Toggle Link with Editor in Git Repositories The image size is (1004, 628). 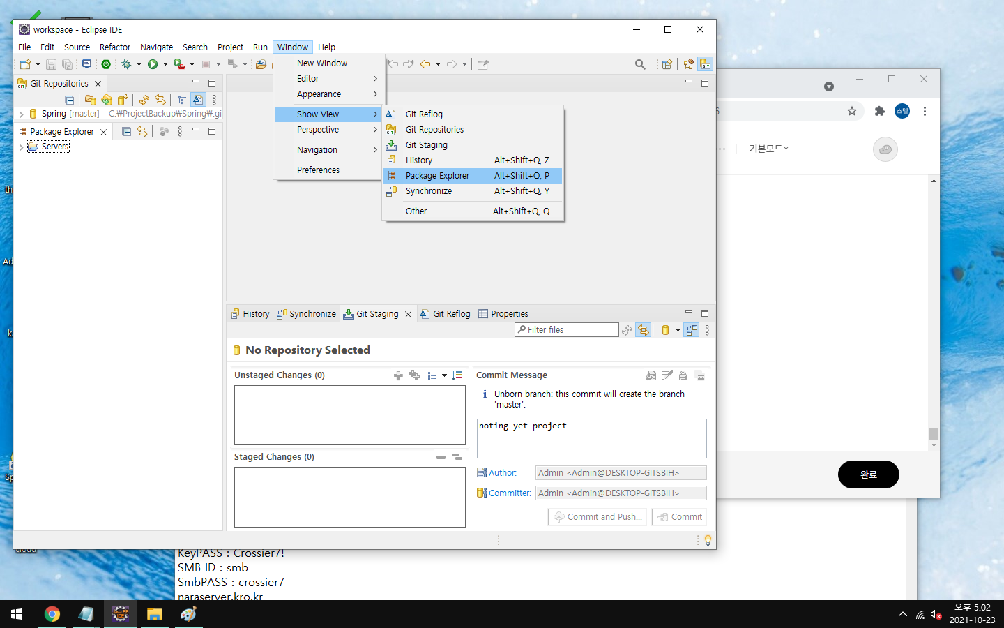coord(160,100)
